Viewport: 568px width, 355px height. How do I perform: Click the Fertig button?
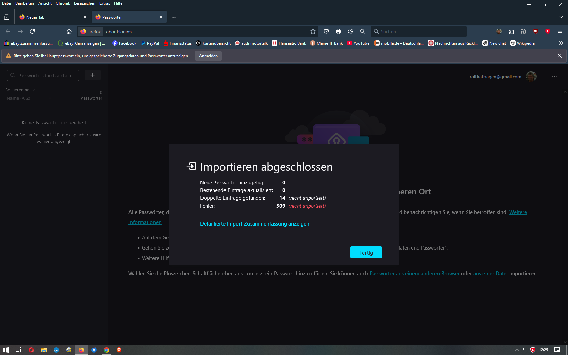point(366,253)
